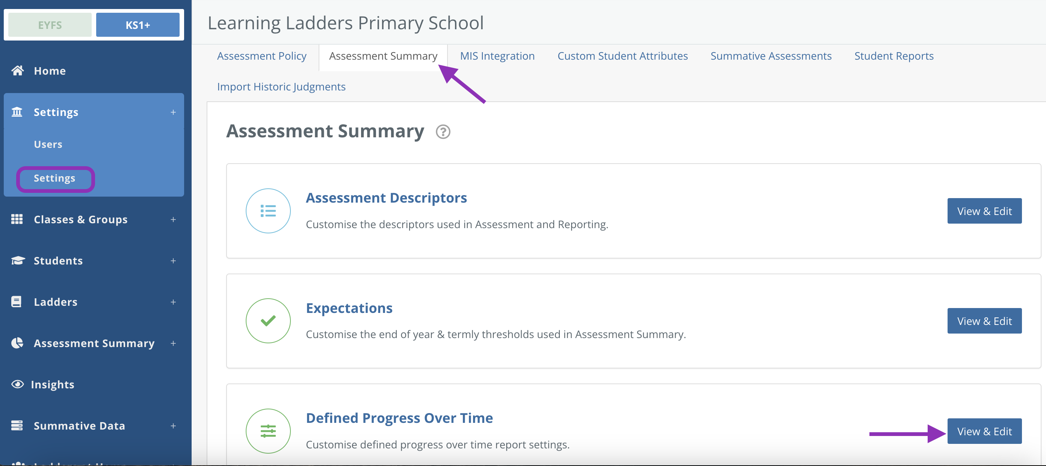This screenshot has width=1046, height=466.
Task: Switch to the MIS Integration tab
Action: (x=497, y=56)
